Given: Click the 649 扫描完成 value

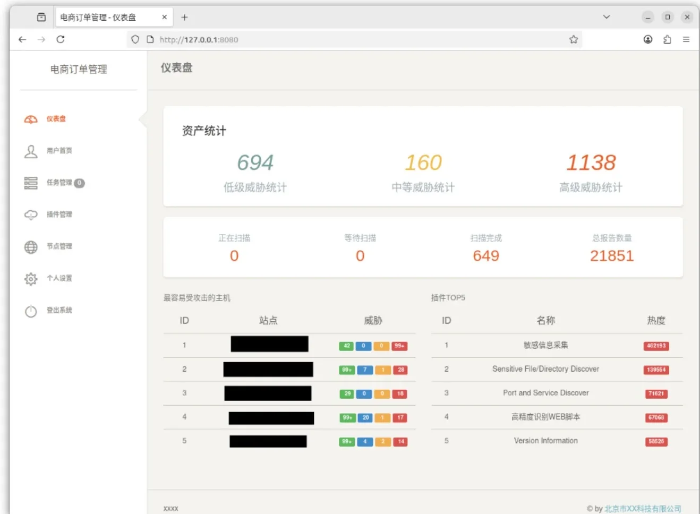Looking at the screenshot, I should [486, 256].
